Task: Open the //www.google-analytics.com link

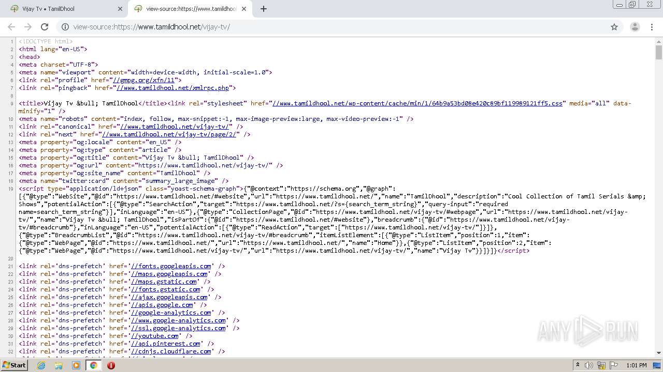Action: pos(178,320)
